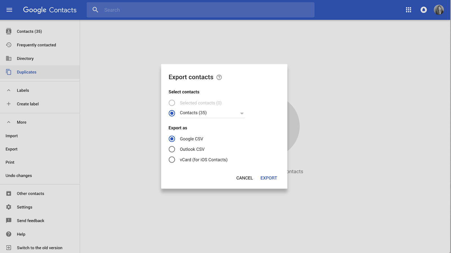Switch to the old version
Image resolution: width=451 pixels, height=253 pixels.
(x=40, y=248)
